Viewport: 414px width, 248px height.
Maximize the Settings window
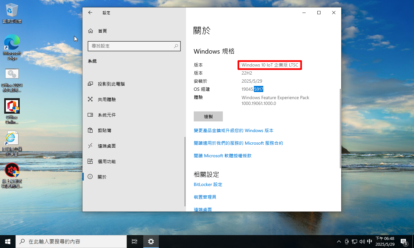tap(319, 13)
